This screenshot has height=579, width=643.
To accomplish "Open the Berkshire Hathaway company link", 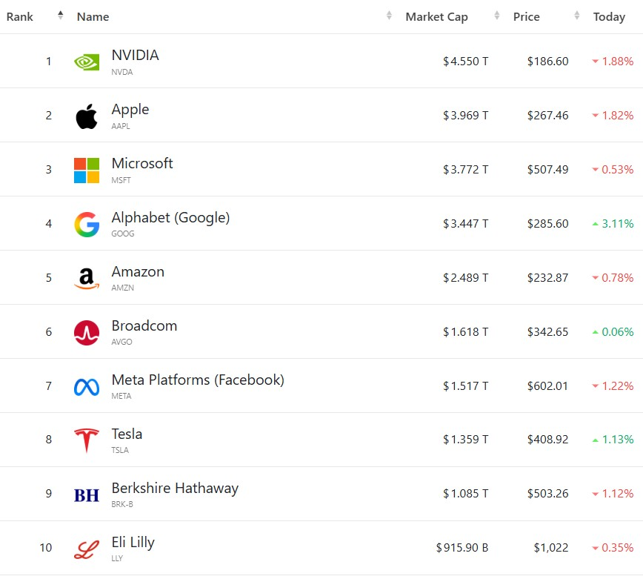I will pyautogui.click(x=175, y=489).
